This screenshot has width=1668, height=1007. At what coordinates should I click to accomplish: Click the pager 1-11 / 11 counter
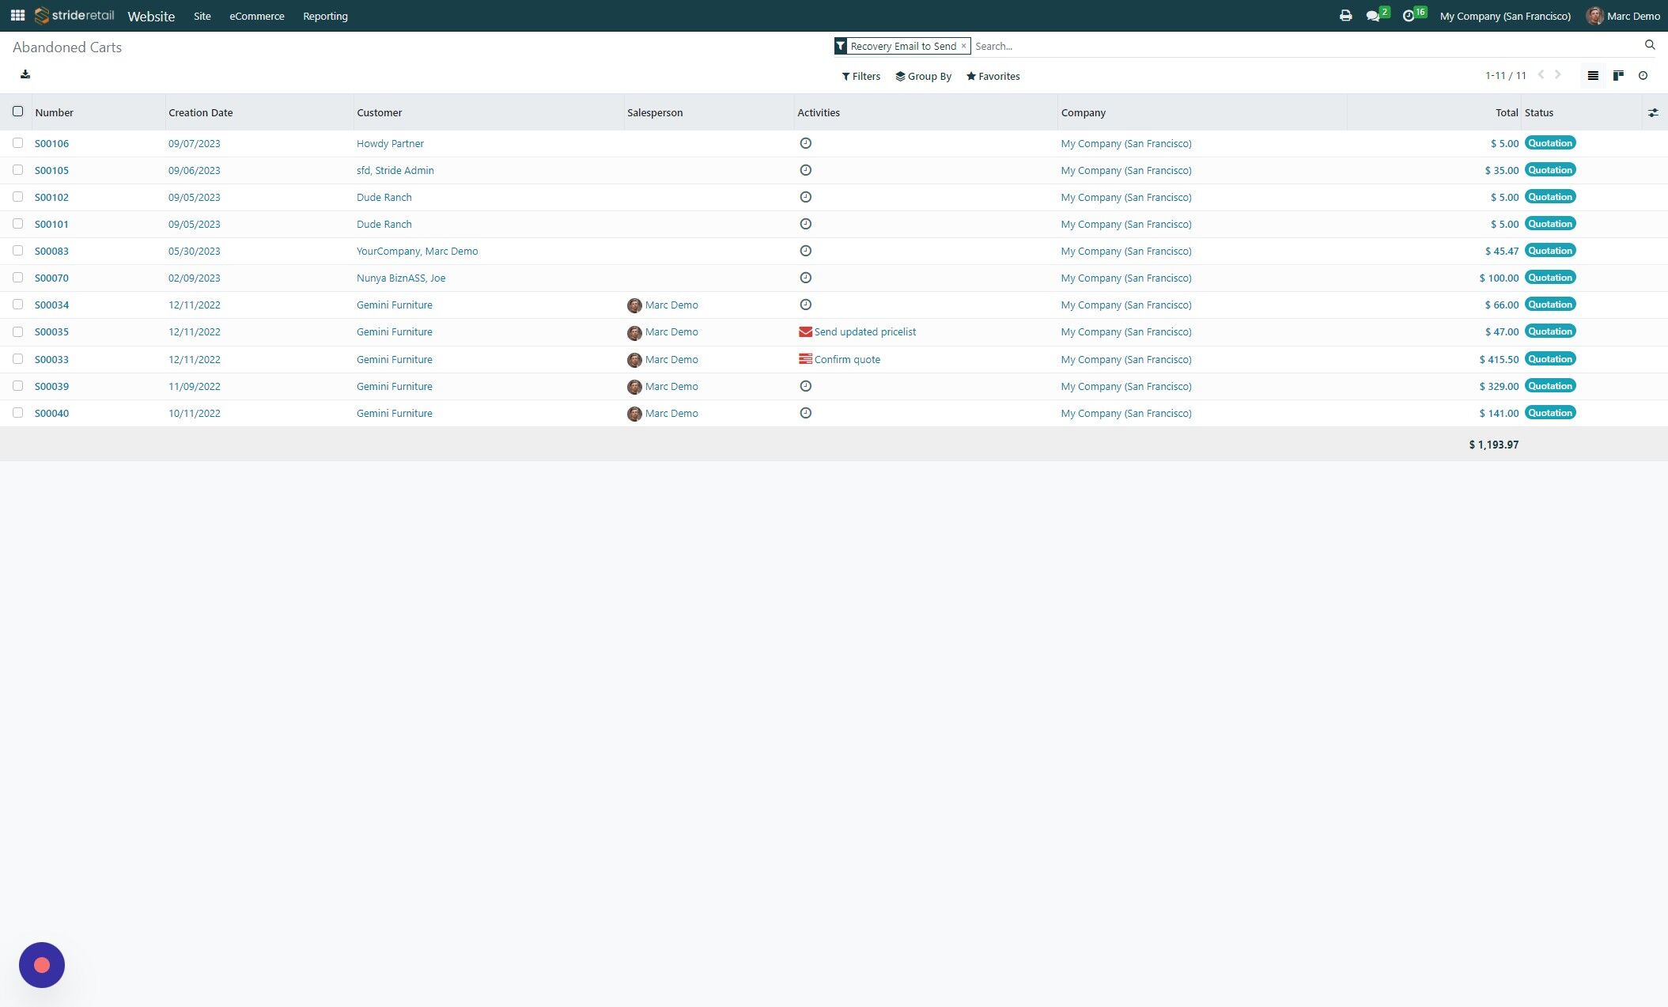point(1505,75)
